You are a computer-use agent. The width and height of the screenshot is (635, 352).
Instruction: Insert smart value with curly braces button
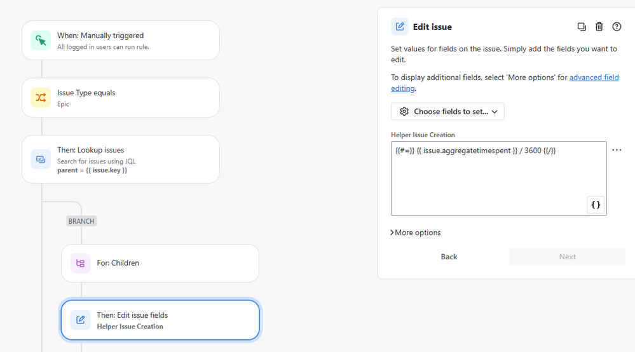pyautogui.click(x=596, y=205)
